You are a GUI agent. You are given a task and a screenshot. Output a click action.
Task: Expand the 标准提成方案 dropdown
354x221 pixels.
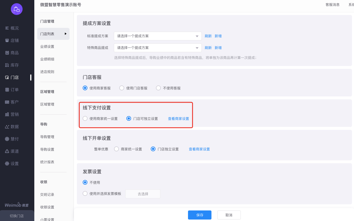(197, 36)
